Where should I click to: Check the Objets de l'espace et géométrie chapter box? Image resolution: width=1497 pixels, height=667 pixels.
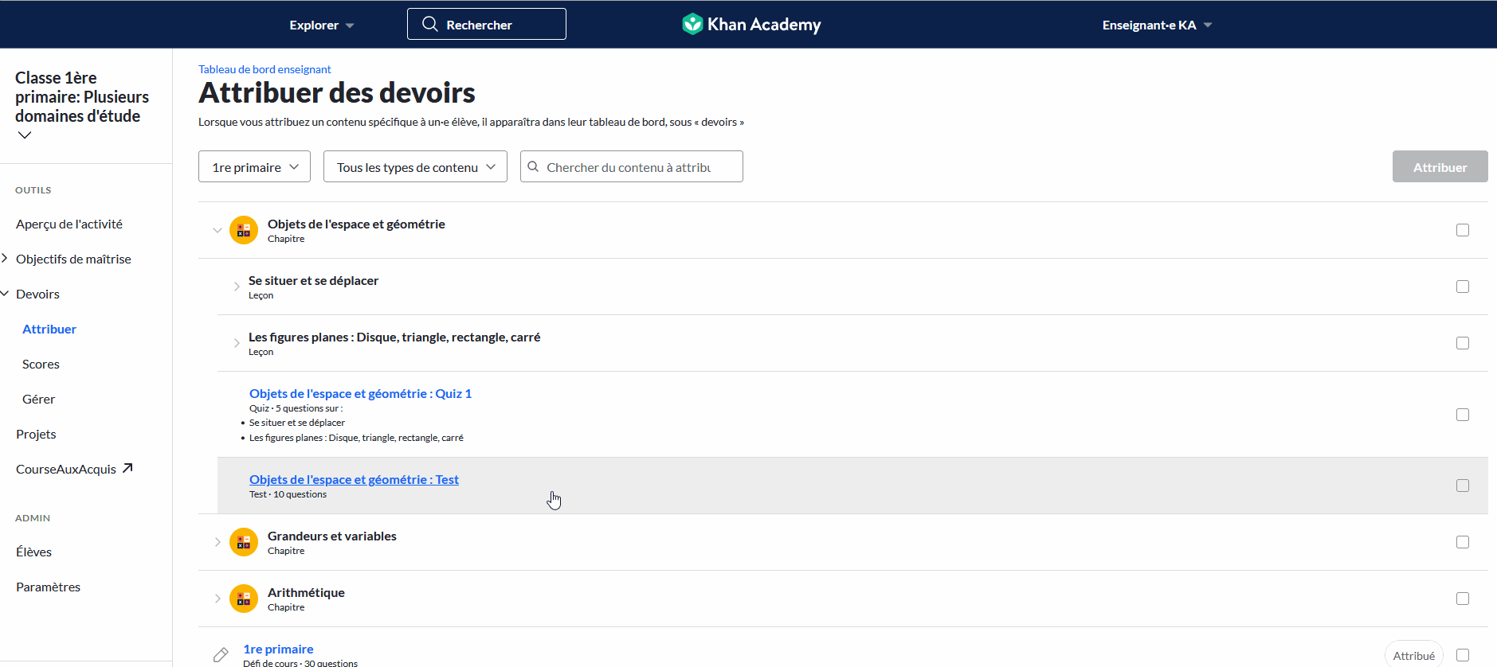click(1463, 230)
